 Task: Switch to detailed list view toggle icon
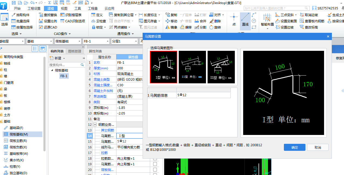click(35, 49)
